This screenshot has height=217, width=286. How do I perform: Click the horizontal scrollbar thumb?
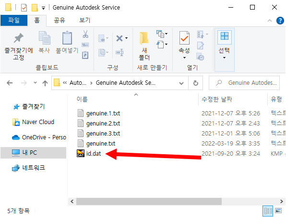click(149, 201)
